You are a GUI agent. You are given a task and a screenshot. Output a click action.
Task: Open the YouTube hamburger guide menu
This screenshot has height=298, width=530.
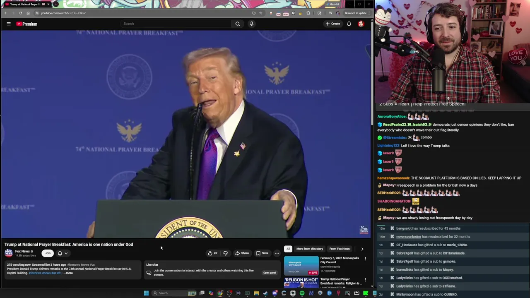(x=8, y=24)
